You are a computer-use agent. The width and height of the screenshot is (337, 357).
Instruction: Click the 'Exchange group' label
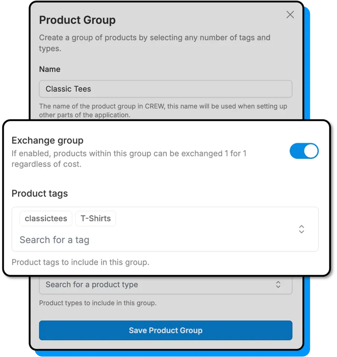(47, 140)
